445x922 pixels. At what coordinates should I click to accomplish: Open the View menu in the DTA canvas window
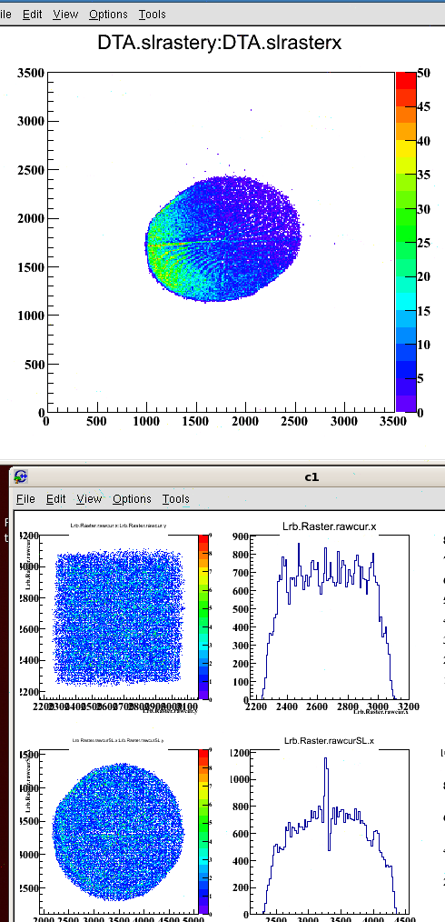point(65,15)
